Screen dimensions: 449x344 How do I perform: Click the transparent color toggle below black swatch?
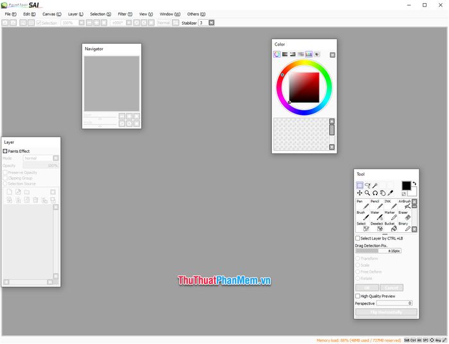click(403, 194)
